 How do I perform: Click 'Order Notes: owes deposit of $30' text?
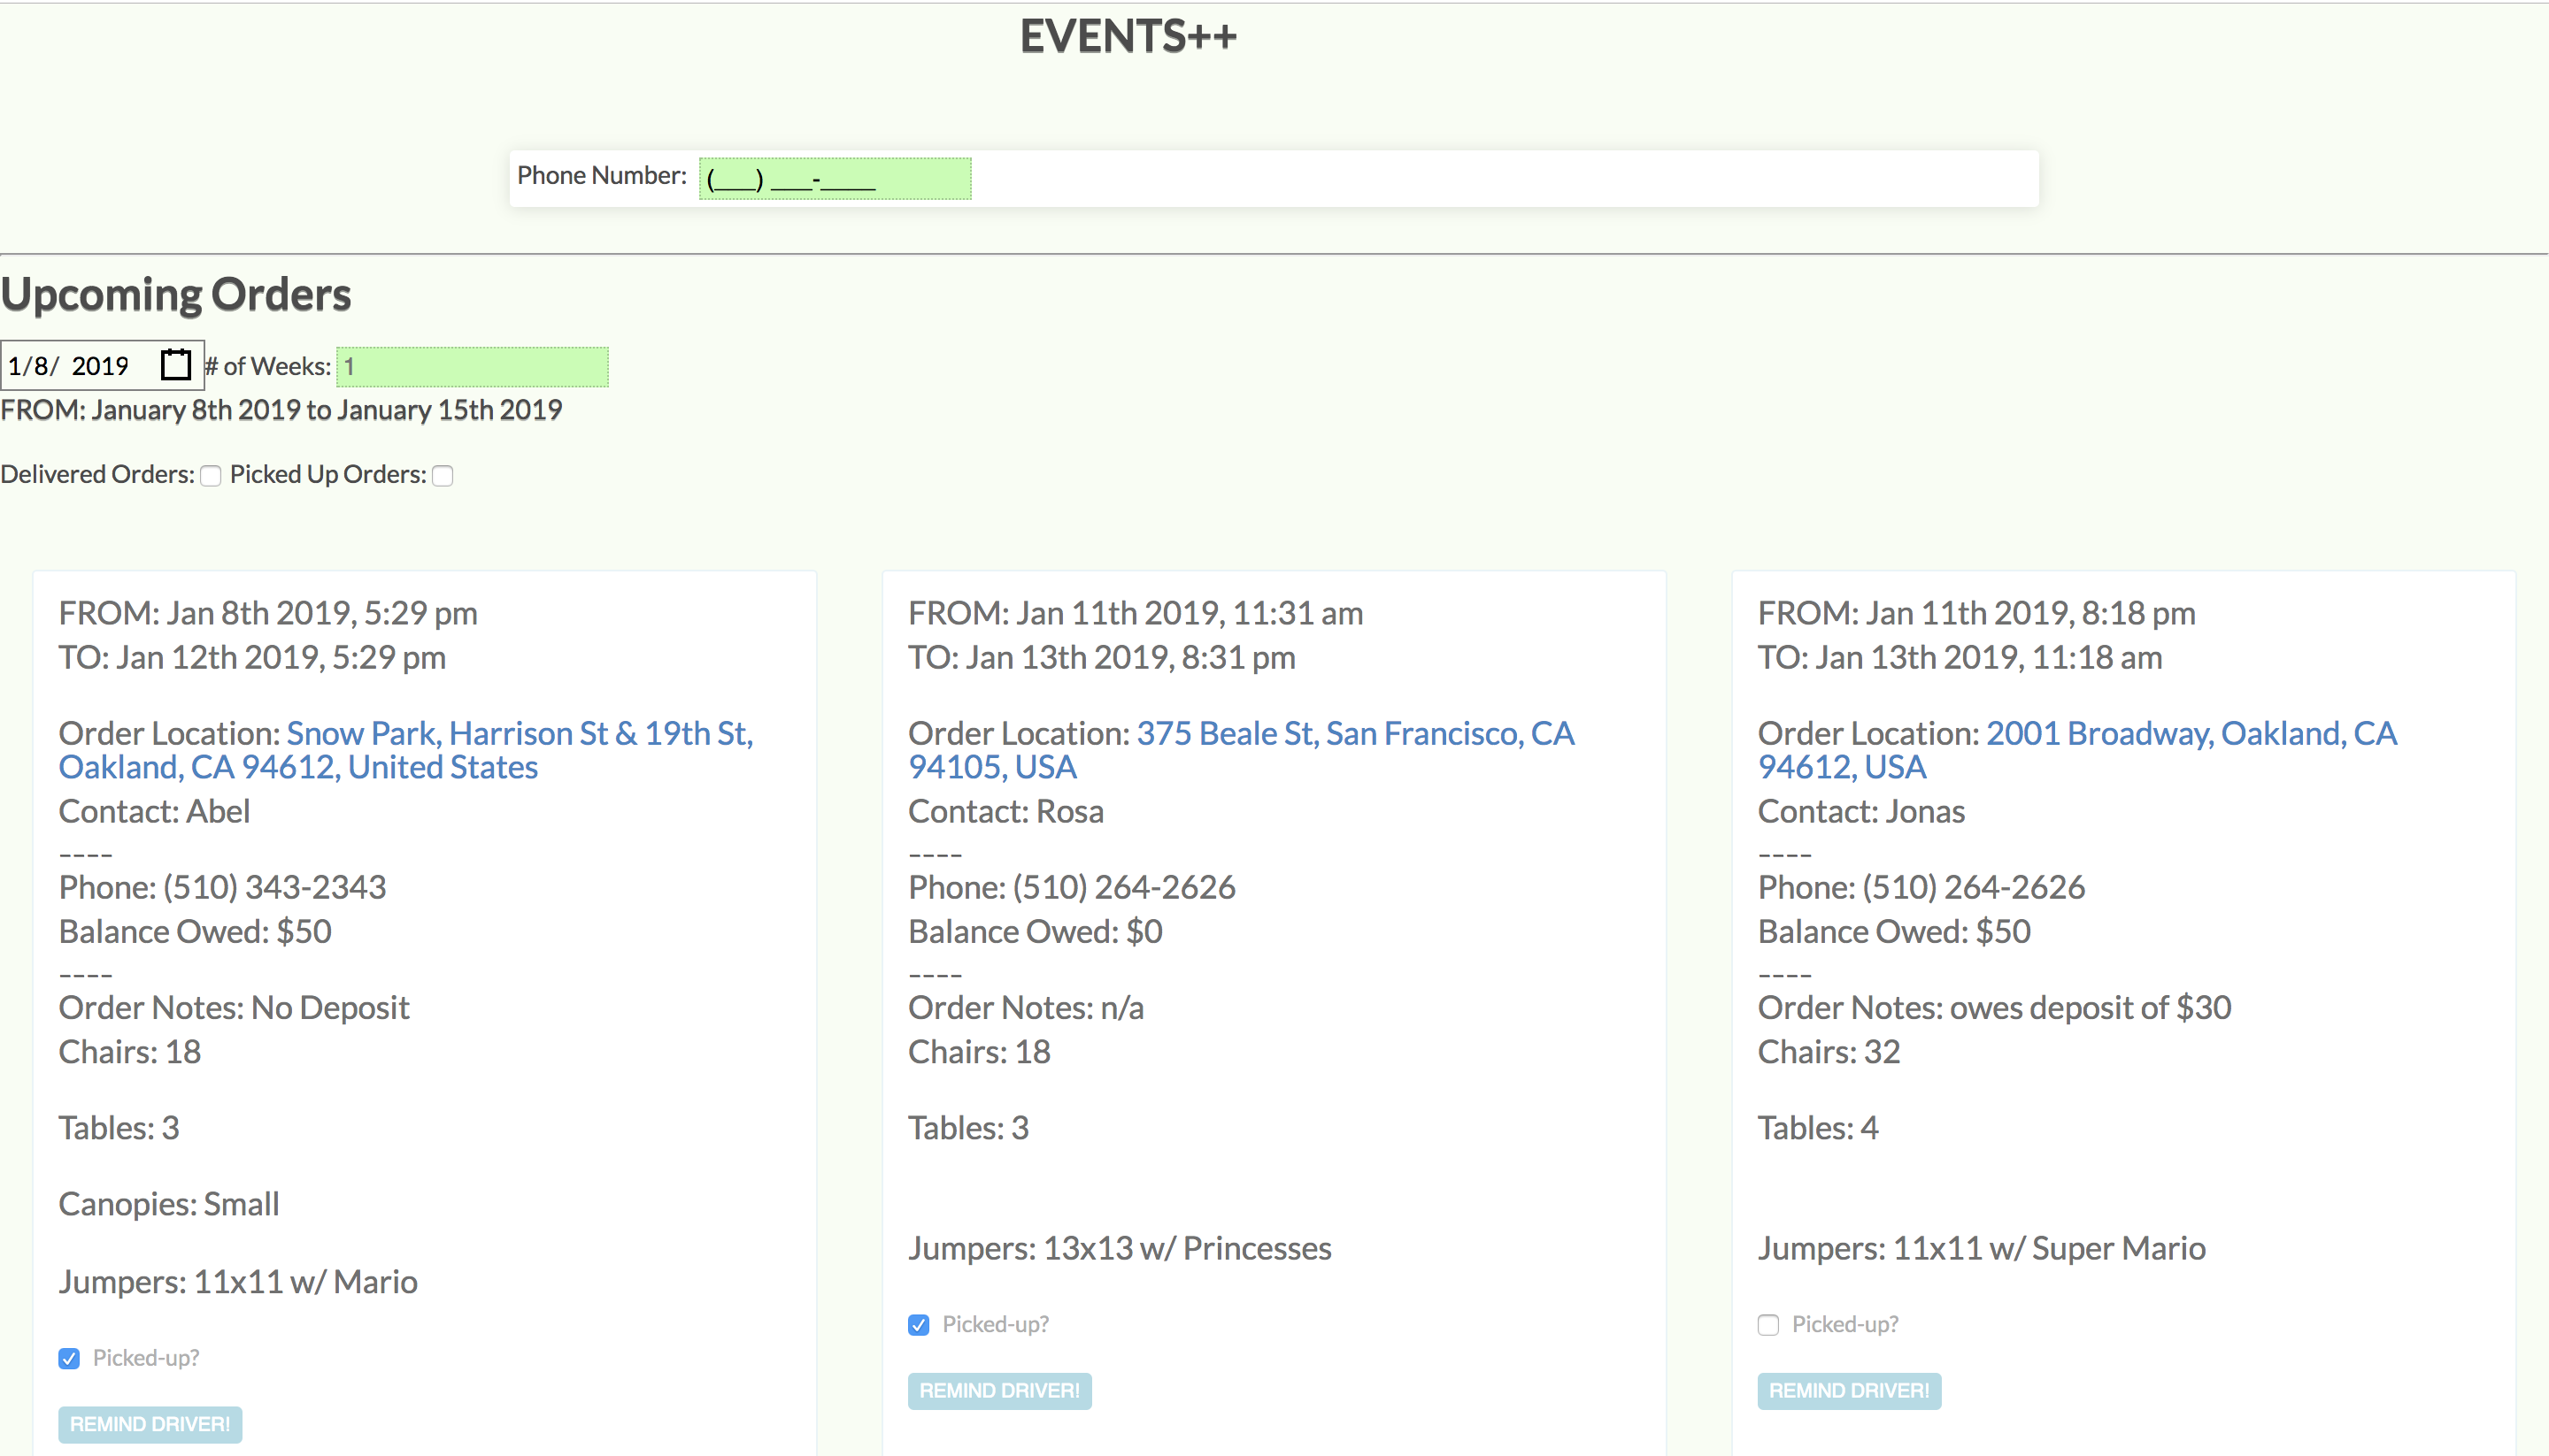pyautogui.click(x=1994, y=1007)
